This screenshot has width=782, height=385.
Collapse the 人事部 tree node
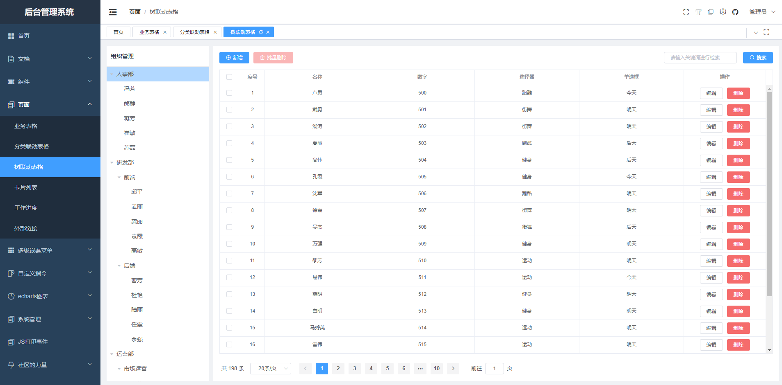(112, 74)
